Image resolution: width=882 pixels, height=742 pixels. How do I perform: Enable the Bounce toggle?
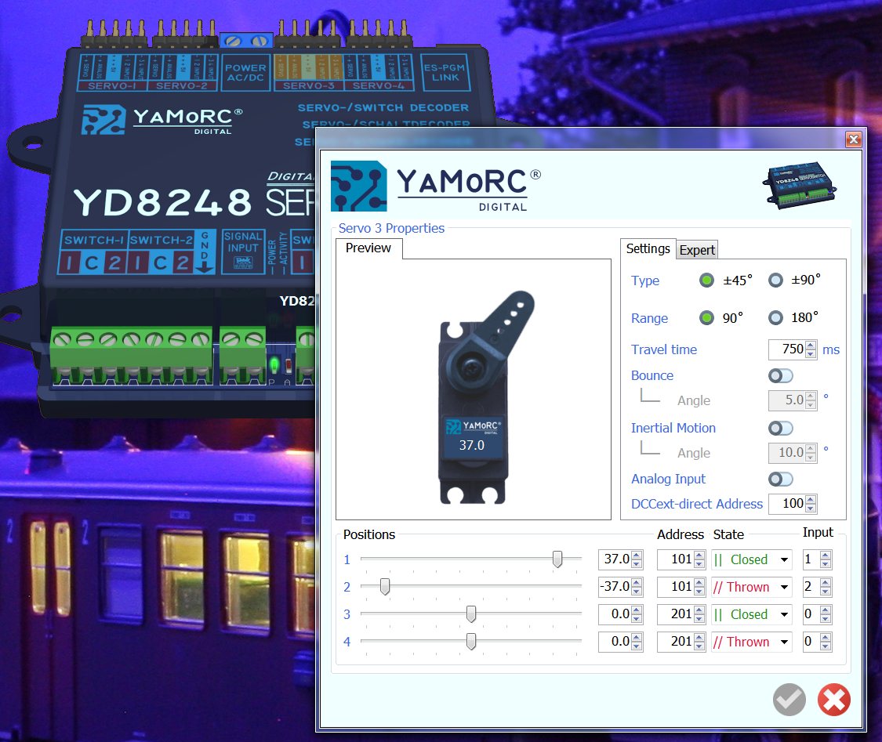pyautogui.click(x=781, y=375)
